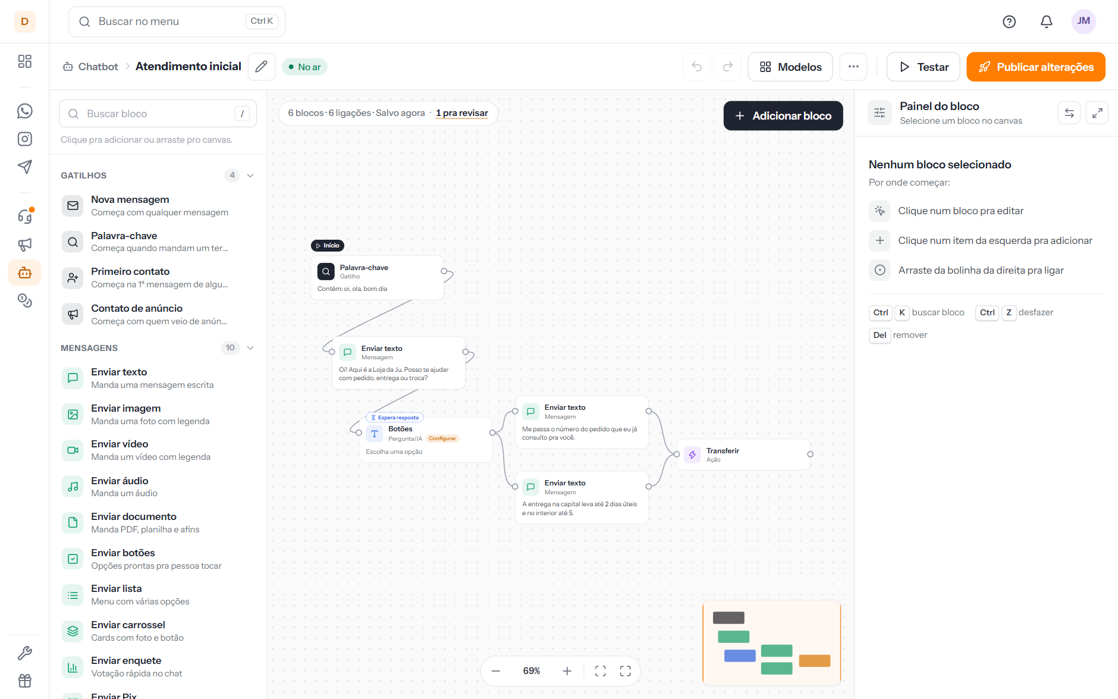Viewport: 1118px width, 699px height.
Task: Click the fit-to-screen icon in the zoom bar
Action: coord(601,671)
